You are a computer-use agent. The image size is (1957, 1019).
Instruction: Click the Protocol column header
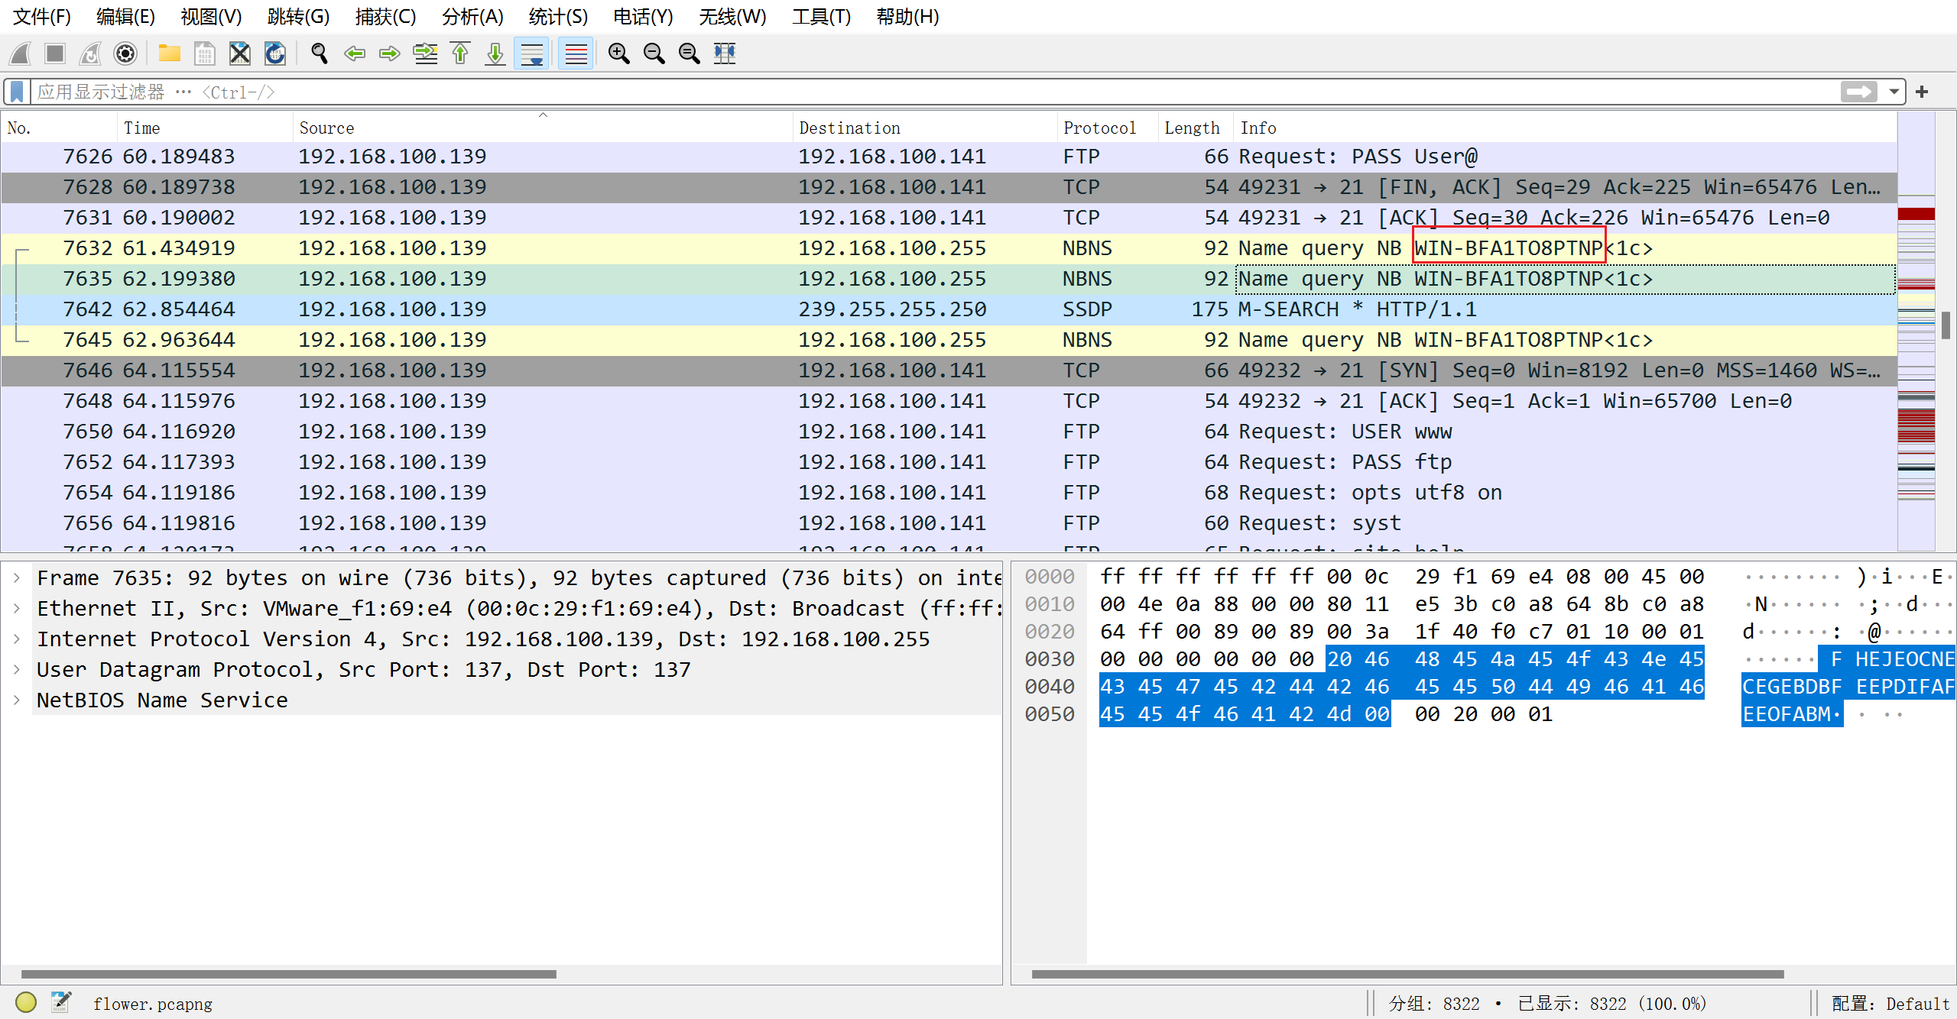[1099, 128]
